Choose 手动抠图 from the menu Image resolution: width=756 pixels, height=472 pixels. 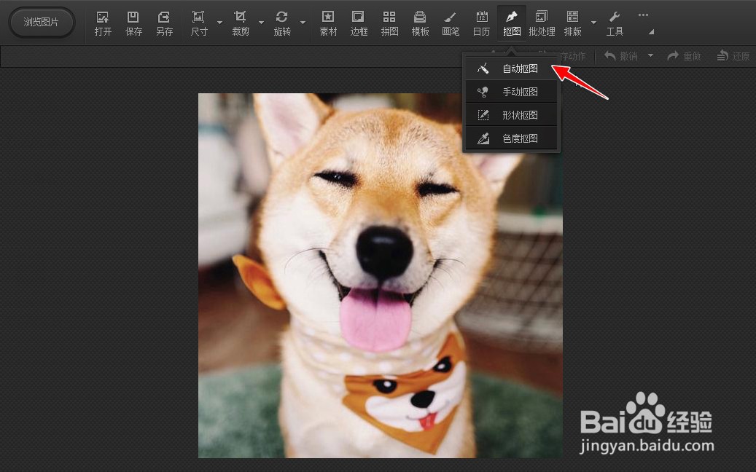pyautogui.click(x=511, y=92)
